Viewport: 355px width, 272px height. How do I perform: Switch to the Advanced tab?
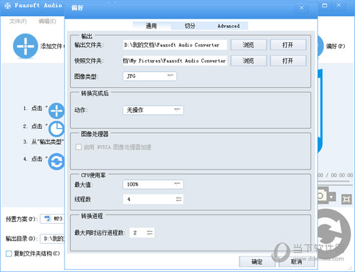(x=228, y=26)
